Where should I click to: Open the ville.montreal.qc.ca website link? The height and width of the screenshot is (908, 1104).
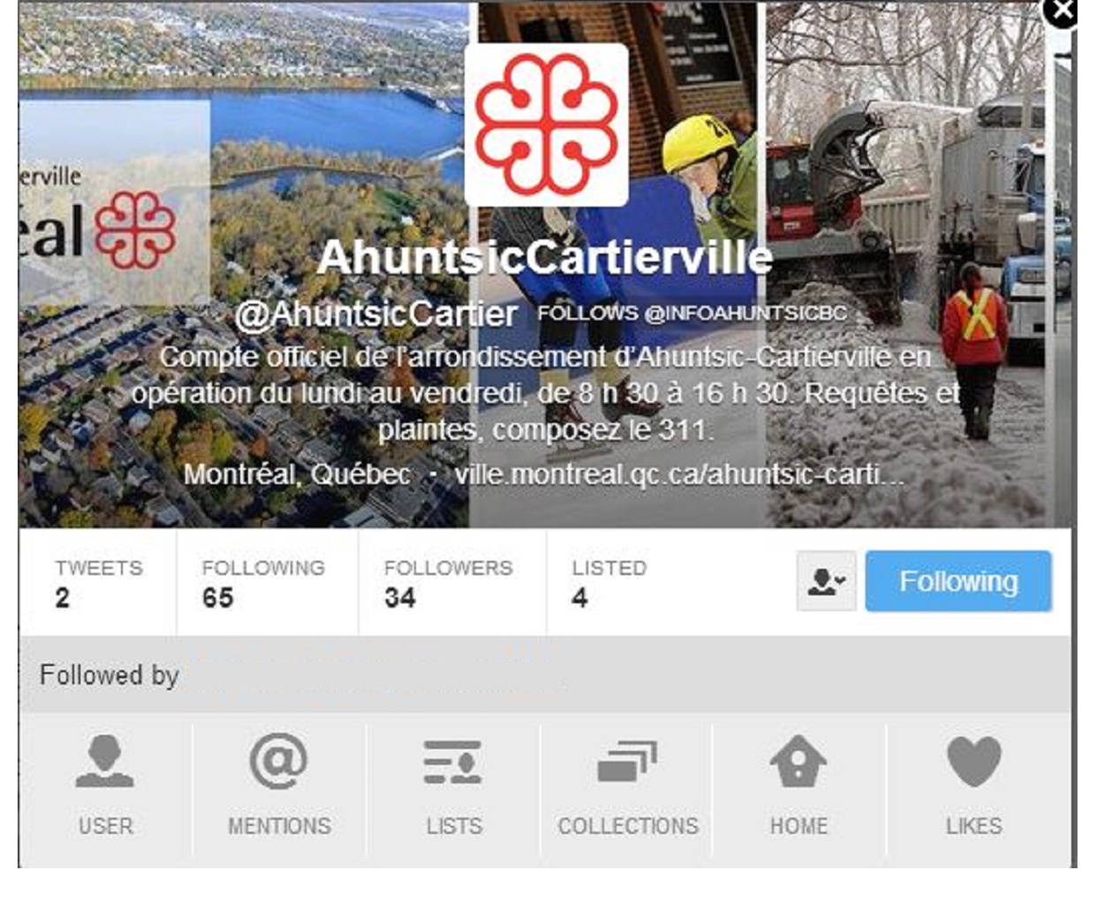(678, 474)
